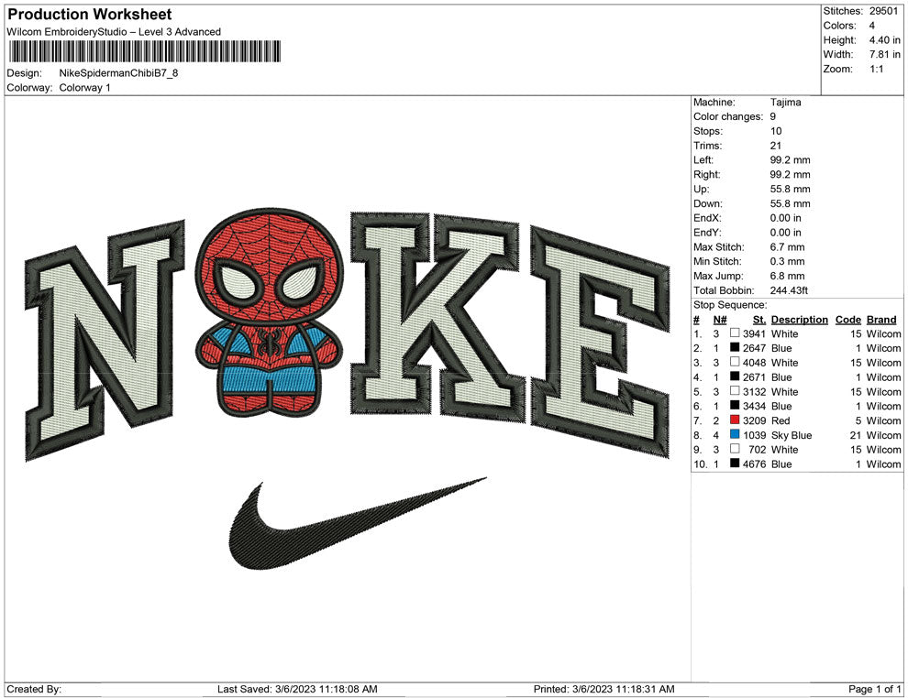Viewport: 908px width, 698px height.
Task: Choose the sky blue swatch for 1039
Action: pos(735,434)
